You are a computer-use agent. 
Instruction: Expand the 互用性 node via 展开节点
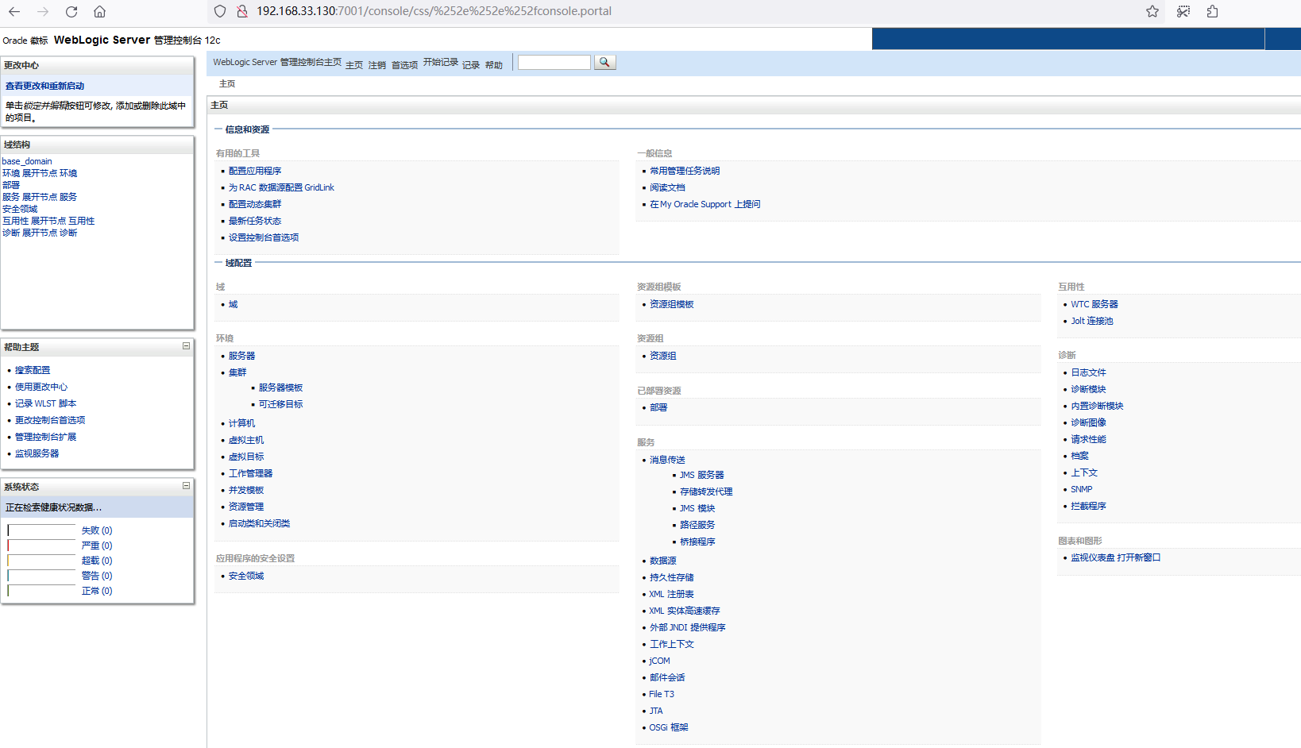pyautogui.click(x=48, y=221)
